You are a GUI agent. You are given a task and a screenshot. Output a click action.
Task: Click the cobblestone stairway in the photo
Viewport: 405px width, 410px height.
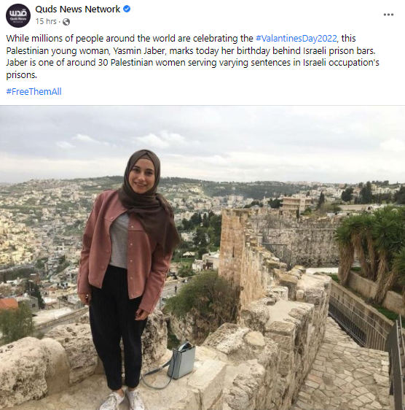[x=345, y=371]
